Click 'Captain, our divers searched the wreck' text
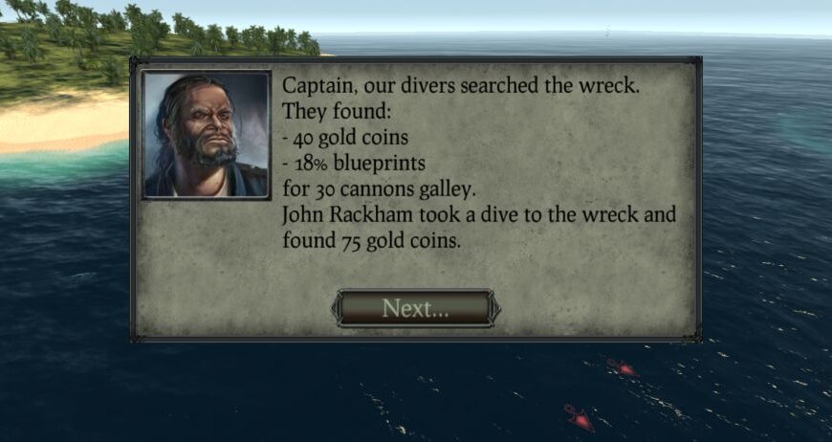 461,86
